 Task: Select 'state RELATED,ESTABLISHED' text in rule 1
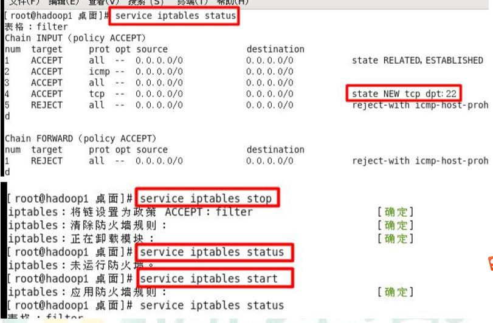tap(417, 60)
